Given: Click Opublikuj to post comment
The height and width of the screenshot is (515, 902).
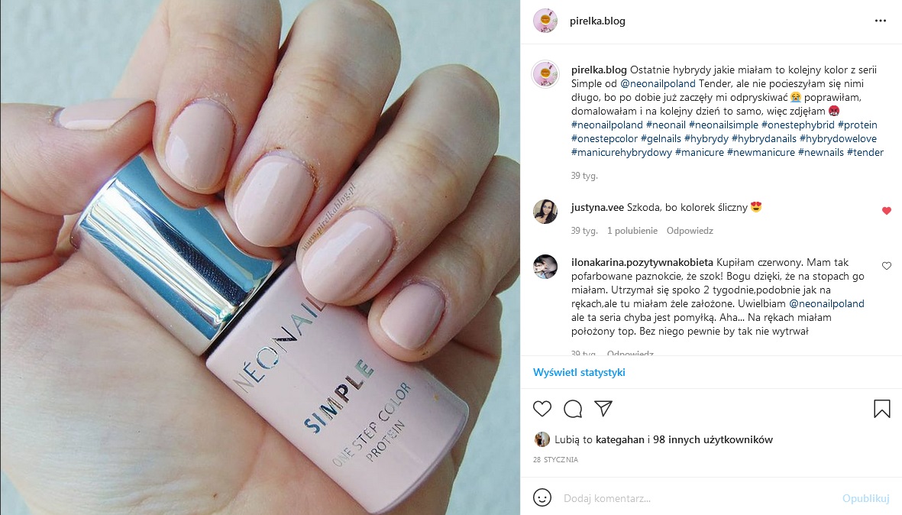Looking at the screenshot, I should pyautogui.click(x=866, y=498).
